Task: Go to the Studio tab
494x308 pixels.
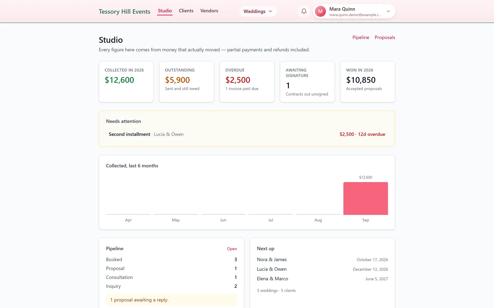Action: coord(165,11)
